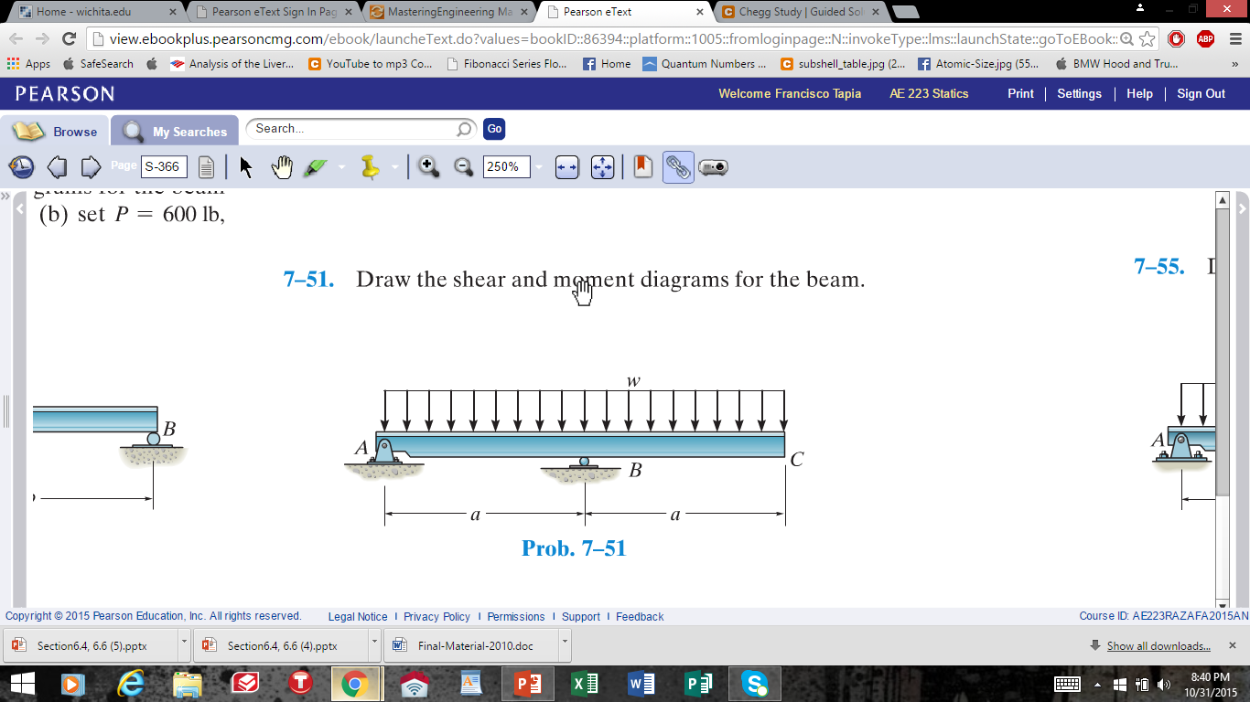
Task: Go to the previous page arrow
Action: click(57, 167)
